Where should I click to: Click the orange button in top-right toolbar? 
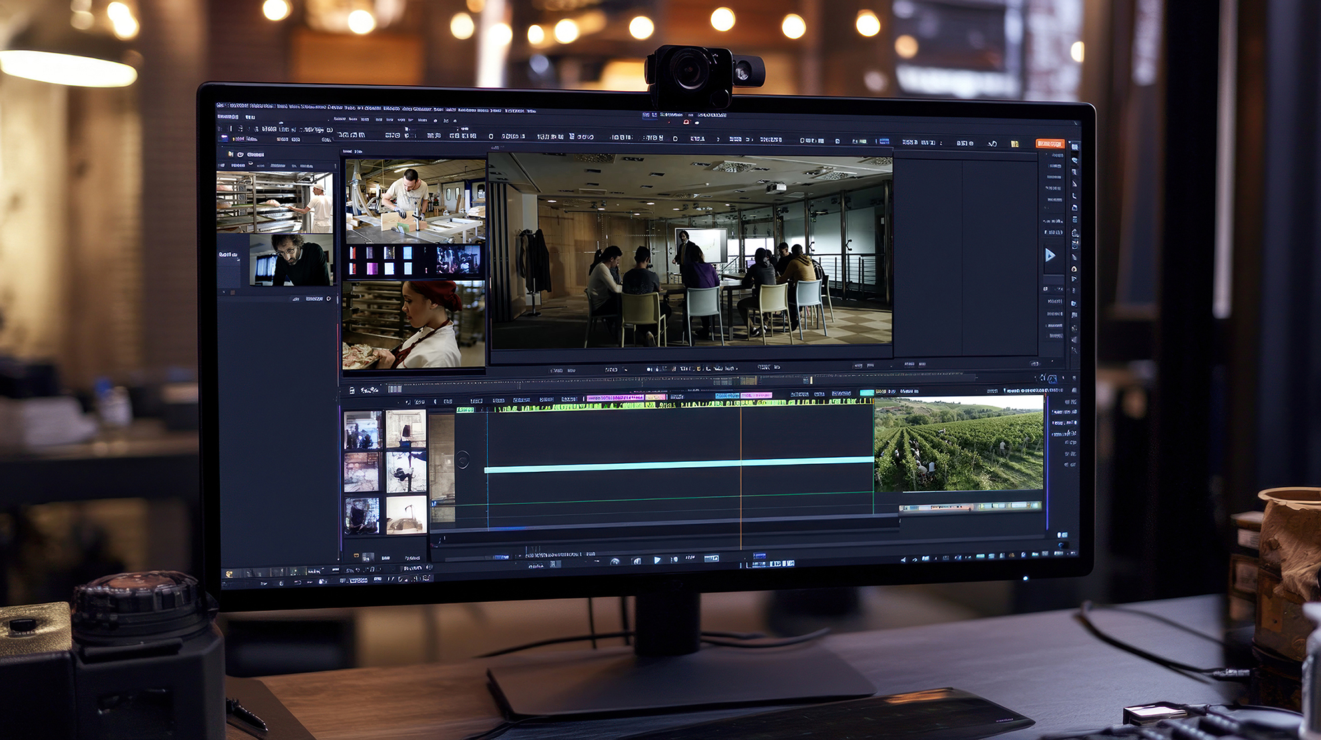click(1049, 144)
